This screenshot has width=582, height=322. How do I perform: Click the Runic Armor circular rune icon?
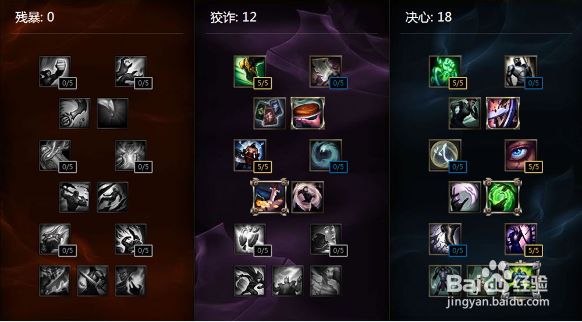click(445, 155)
